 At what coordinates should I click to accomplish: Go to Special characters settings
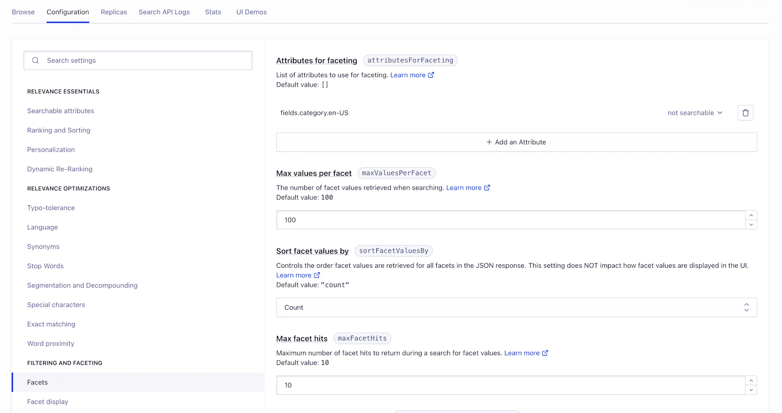(x=56, y=305)
